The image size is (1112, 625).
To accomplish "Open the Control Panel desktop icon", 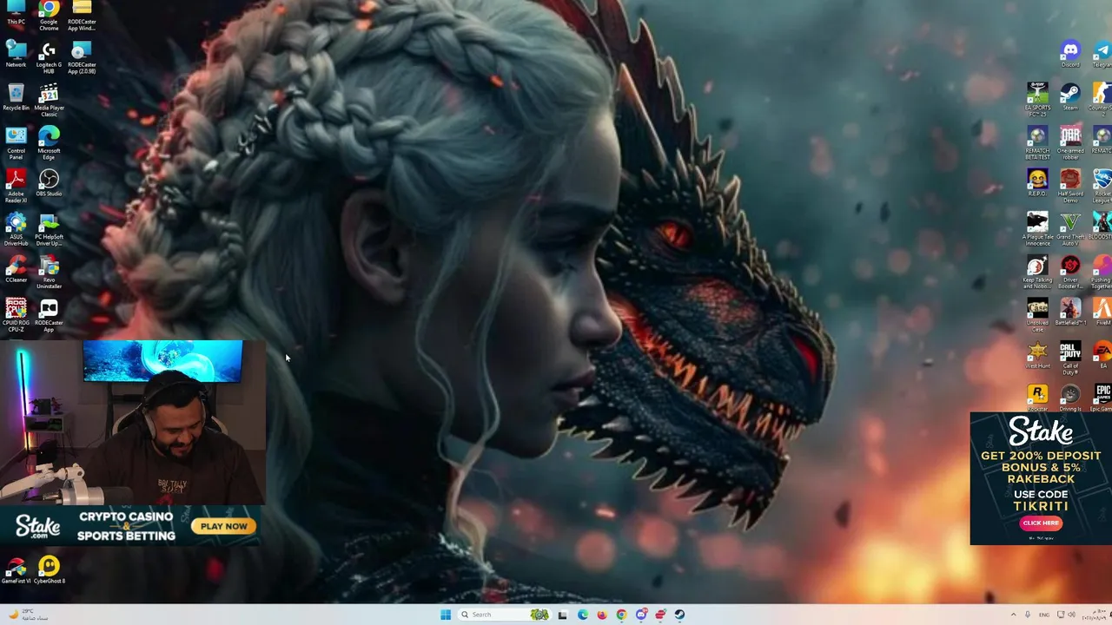I will (x=16, y=143).
